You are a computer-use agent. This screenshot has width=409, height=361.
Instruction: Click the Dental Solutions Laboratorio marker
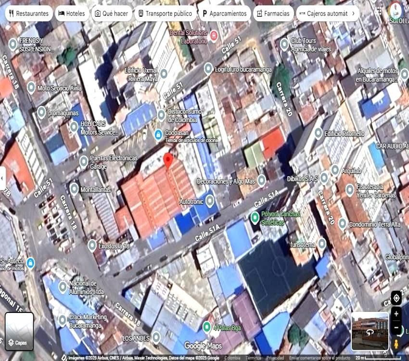pyautogui.click(x=214, y=36)
